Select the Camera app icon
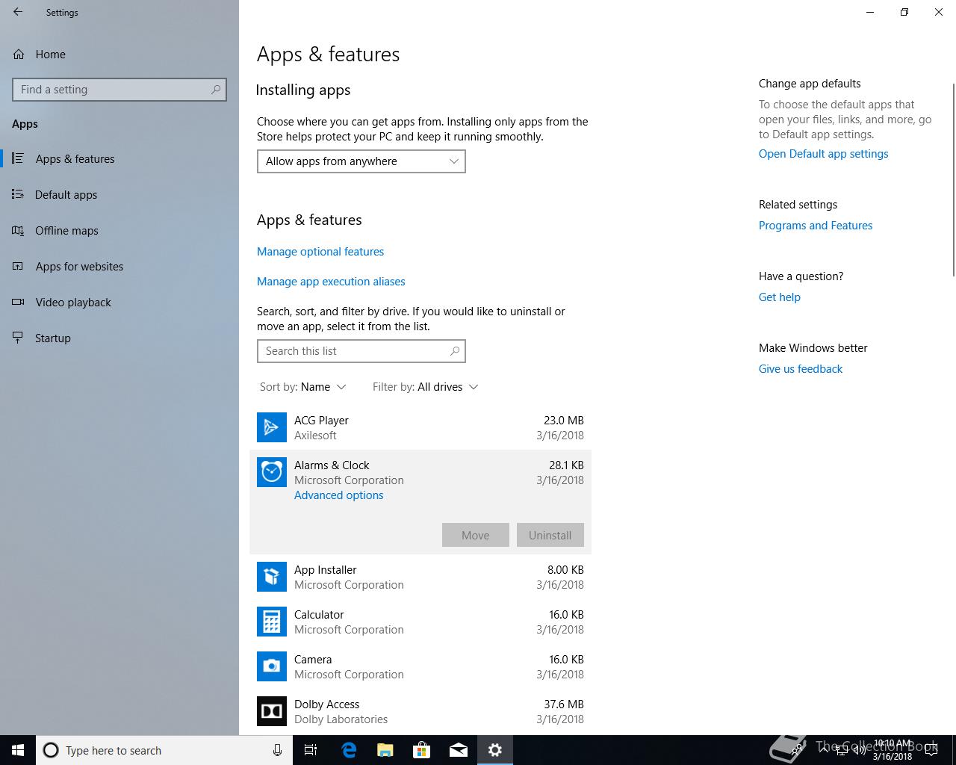This screenshot has height=765, width=956. (272, 666)
